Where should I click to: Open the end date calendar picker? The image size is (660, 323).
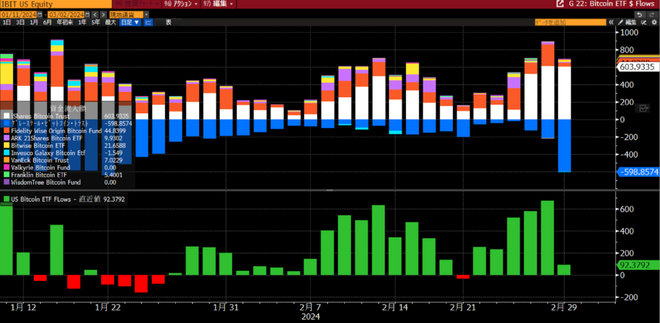coord(86,14)
